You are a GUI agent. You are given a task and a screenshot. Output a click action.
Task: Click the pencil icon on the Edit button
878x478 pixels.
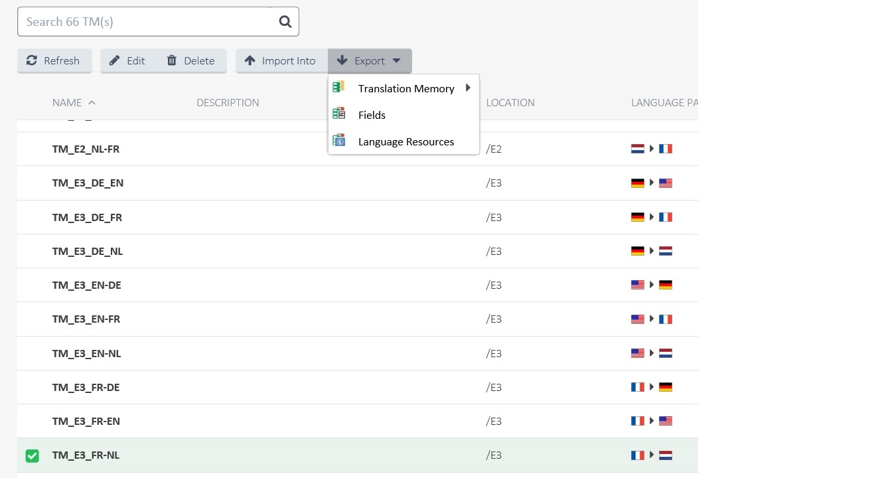pyautogui.click(x=114, y=60)
